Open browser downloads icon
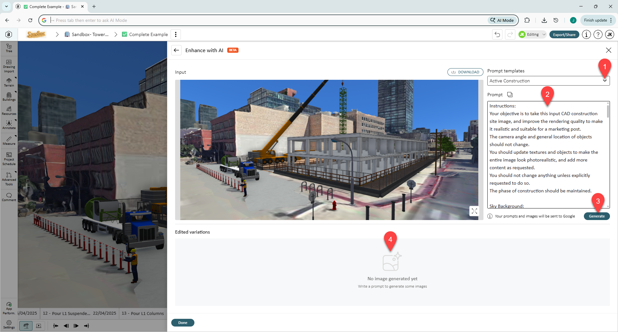The image size is (618, 332). (544, 20)
